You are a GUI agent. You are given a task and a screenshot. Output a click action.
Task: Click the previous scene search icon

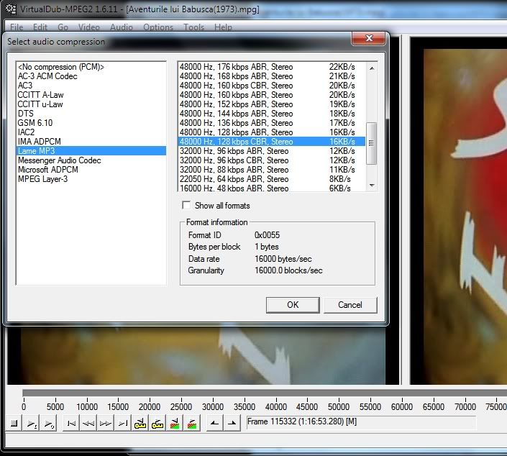pyautogui.click(x=175, y=424)
